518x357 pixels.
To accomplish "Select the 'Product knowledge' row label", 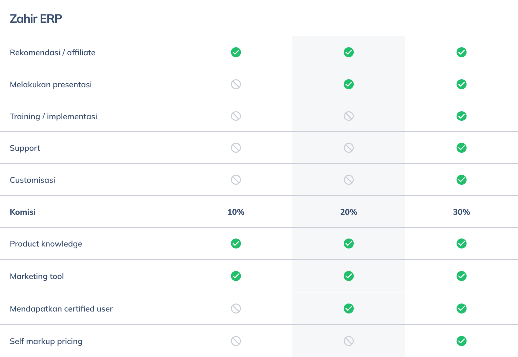I will point(46,244).
